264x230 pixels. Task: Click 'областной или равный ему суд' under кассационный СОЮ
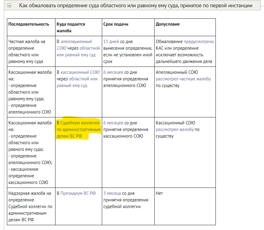pos(78,82)
